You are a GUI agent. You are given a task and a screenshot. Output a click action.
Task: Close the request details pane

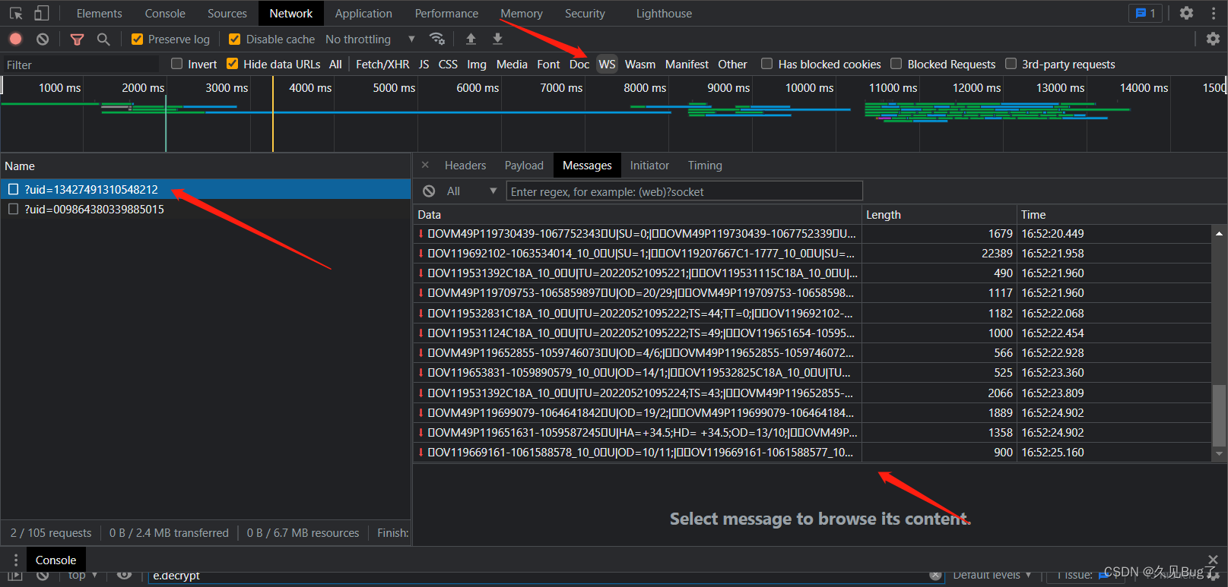425,165
